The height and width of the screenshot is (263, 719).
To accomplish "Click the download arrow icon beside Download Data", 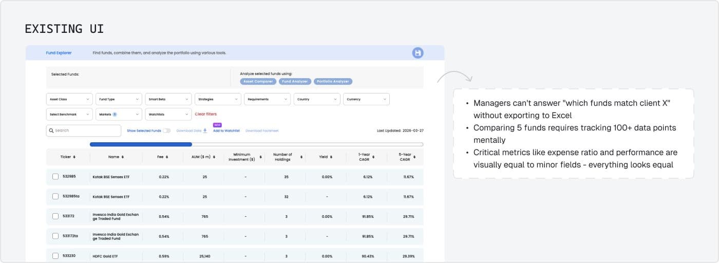I will click(x=205, y=130).
